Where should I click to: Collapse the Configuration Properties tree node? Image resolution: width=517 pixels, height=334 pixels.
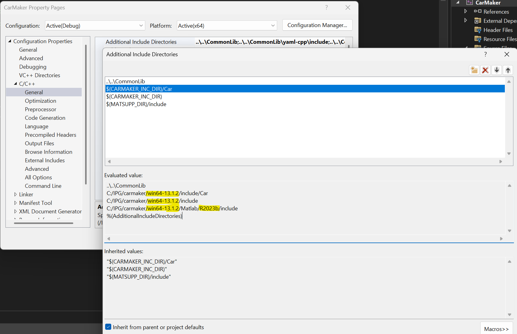point(9,41)
